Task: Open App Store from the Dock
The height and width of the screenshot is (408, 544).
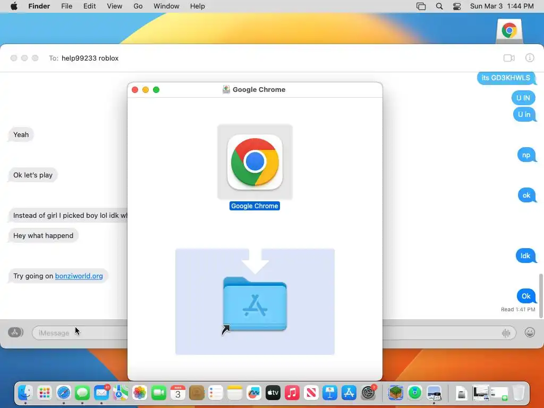Action: pos(348,393)
